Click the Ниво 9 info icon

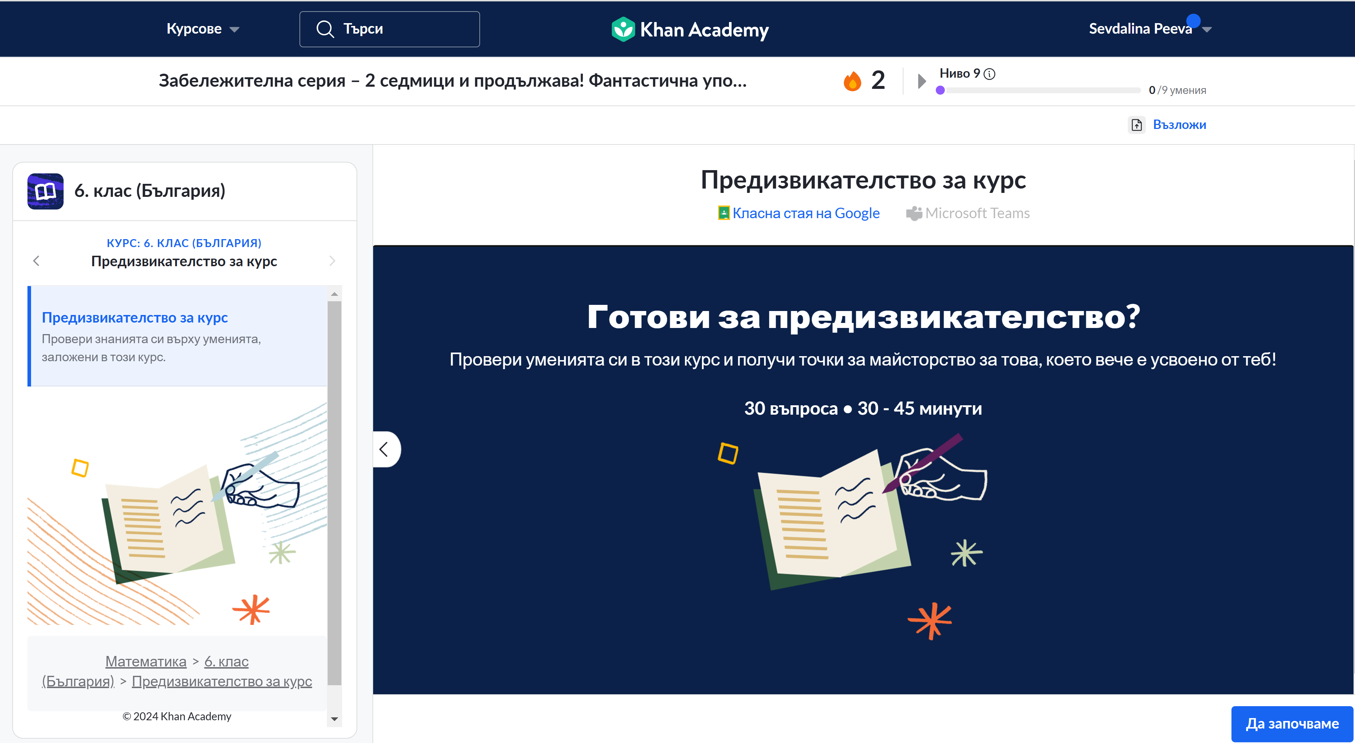coord(989,74)
